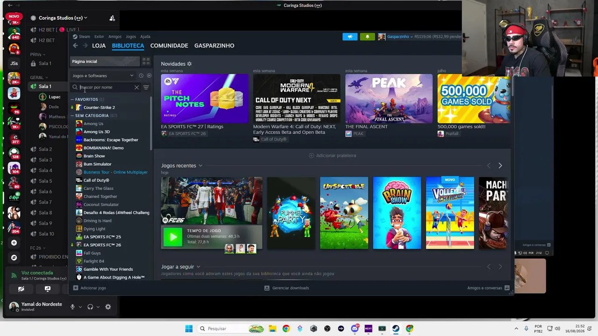Collapse FAVORITOS section in Steam library
The image size is (598, 336).
click(73, 99)
